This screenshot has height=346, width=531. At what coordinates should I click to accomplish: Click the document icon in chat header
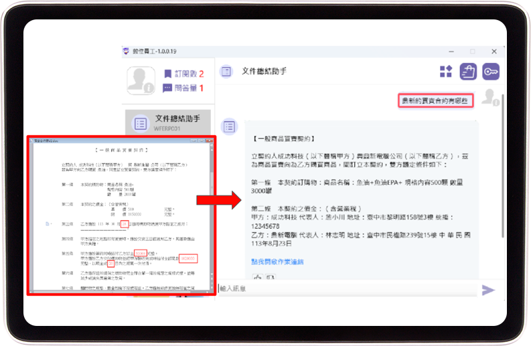point(227,71)
